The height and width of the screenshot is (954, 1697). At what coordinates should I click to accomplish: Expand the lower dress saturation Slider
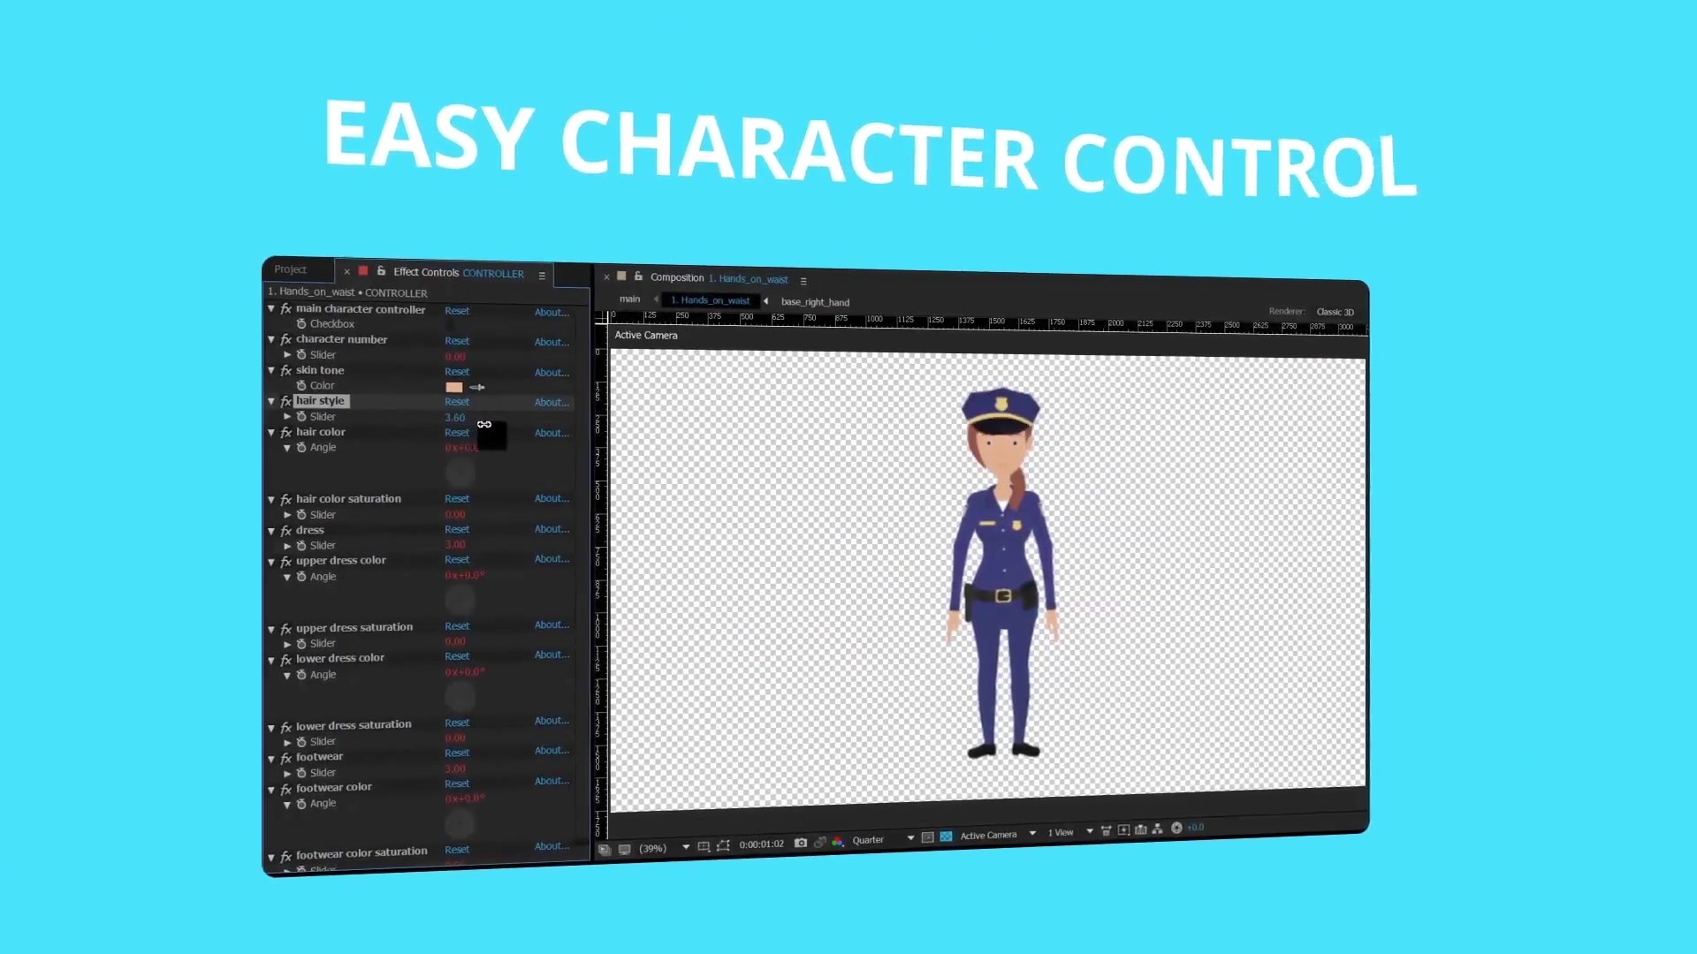[x=288, y=741]
